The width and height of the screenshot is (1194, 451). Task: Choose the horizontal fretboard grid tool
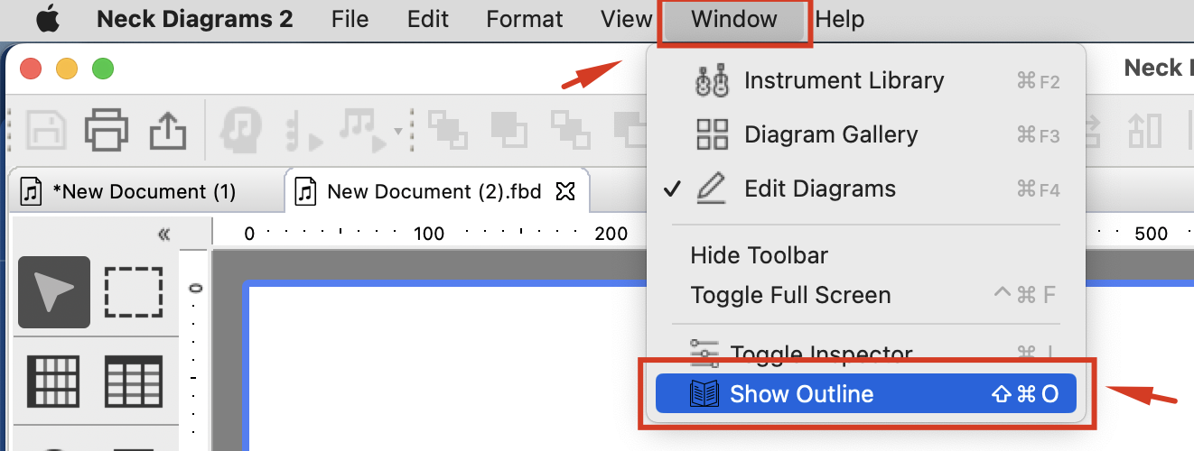134,380
